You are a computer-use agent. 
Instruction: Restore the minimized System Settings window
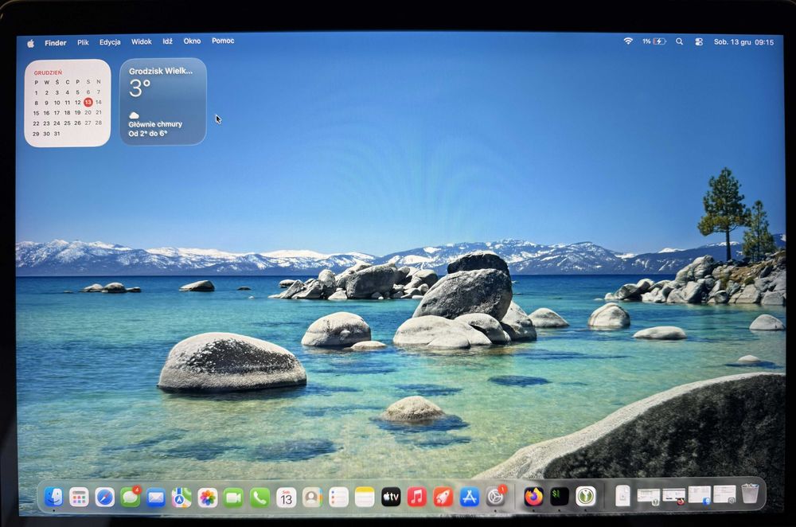pyautogui.click(x=724, y=494)
